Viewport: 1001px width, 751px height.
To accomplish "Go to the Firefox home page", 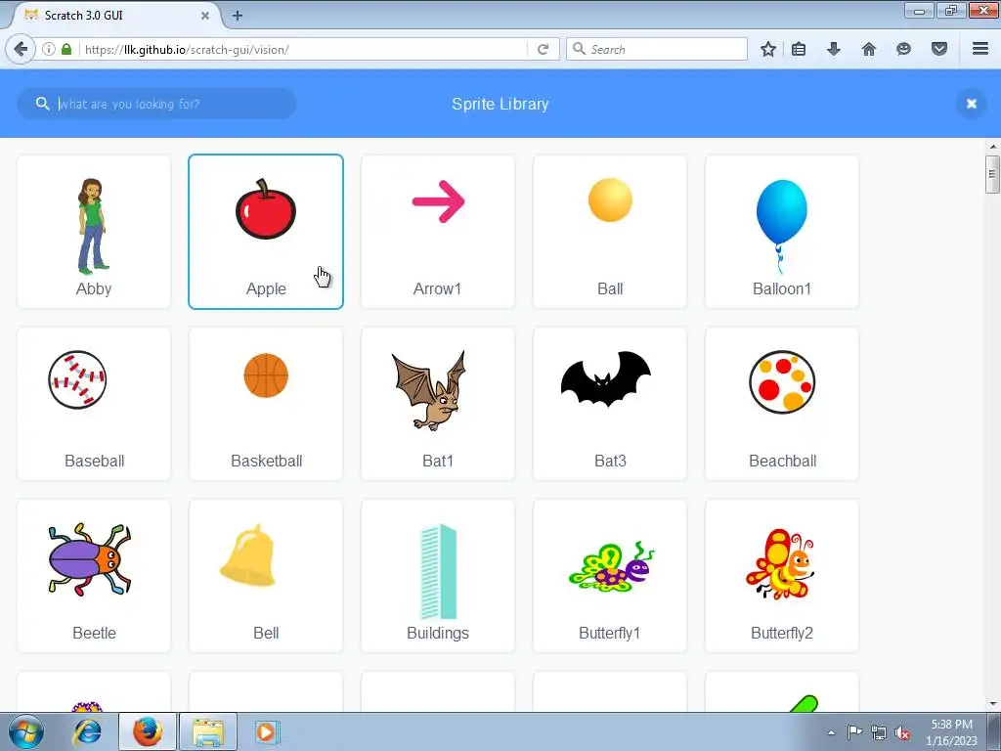I will [x=869, y=49].
